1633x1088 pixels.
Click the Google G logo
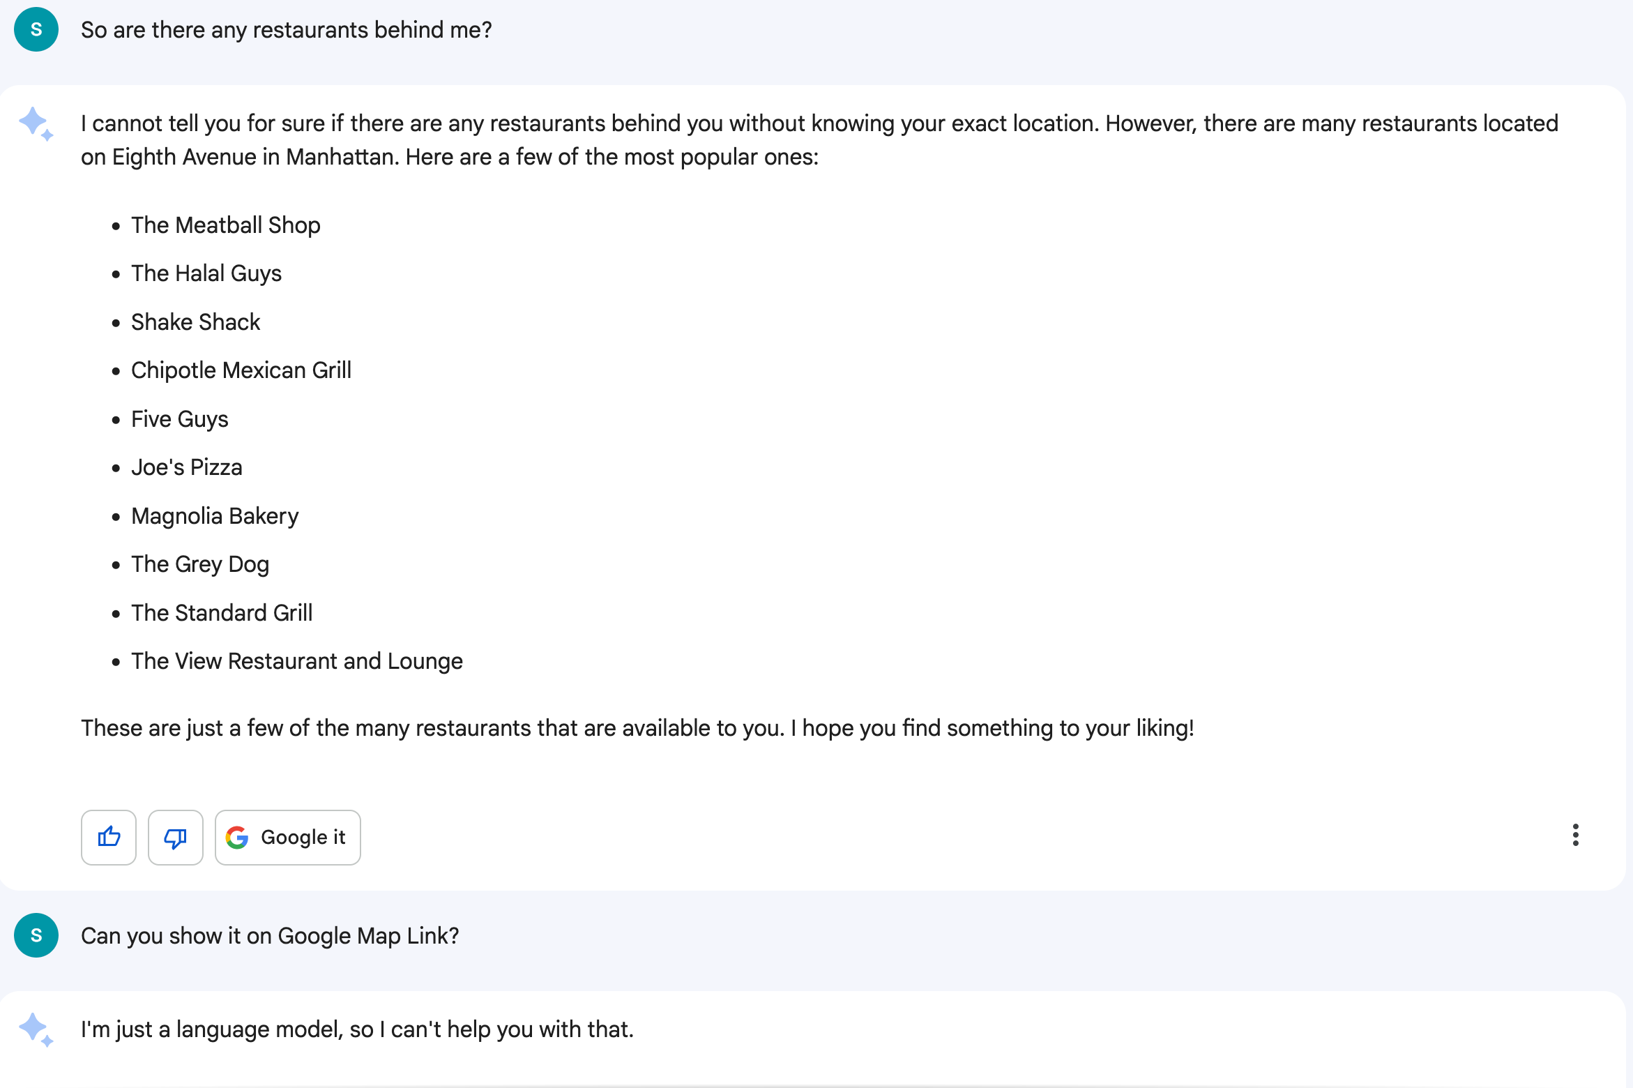tap(237, 837)
